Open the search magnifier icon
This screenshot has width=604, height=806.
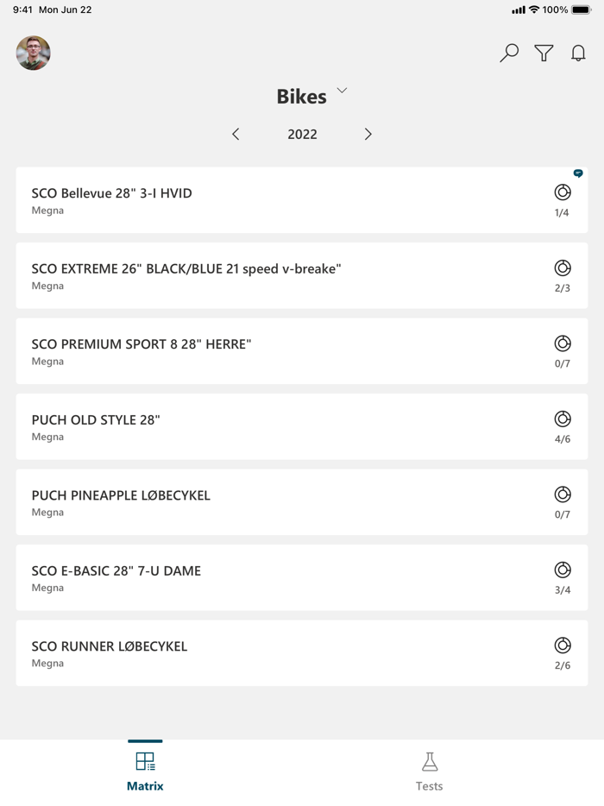[x=509, y=53]
